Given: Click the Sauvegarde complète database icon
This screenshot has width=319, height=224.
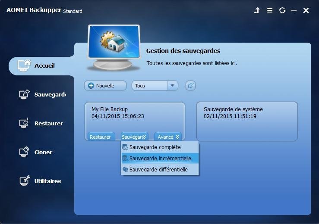Looking at the screenshot, I should [x=125, y=147].
